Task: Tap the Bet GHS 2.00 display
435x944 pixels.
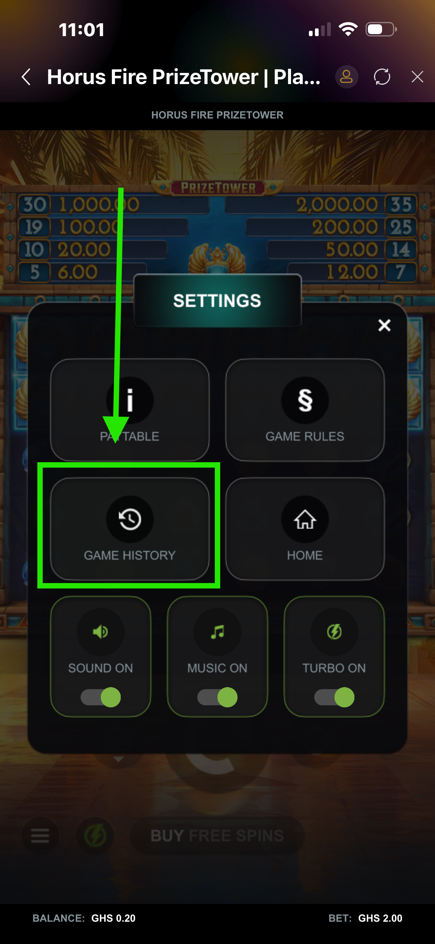Action: (366, 918)
